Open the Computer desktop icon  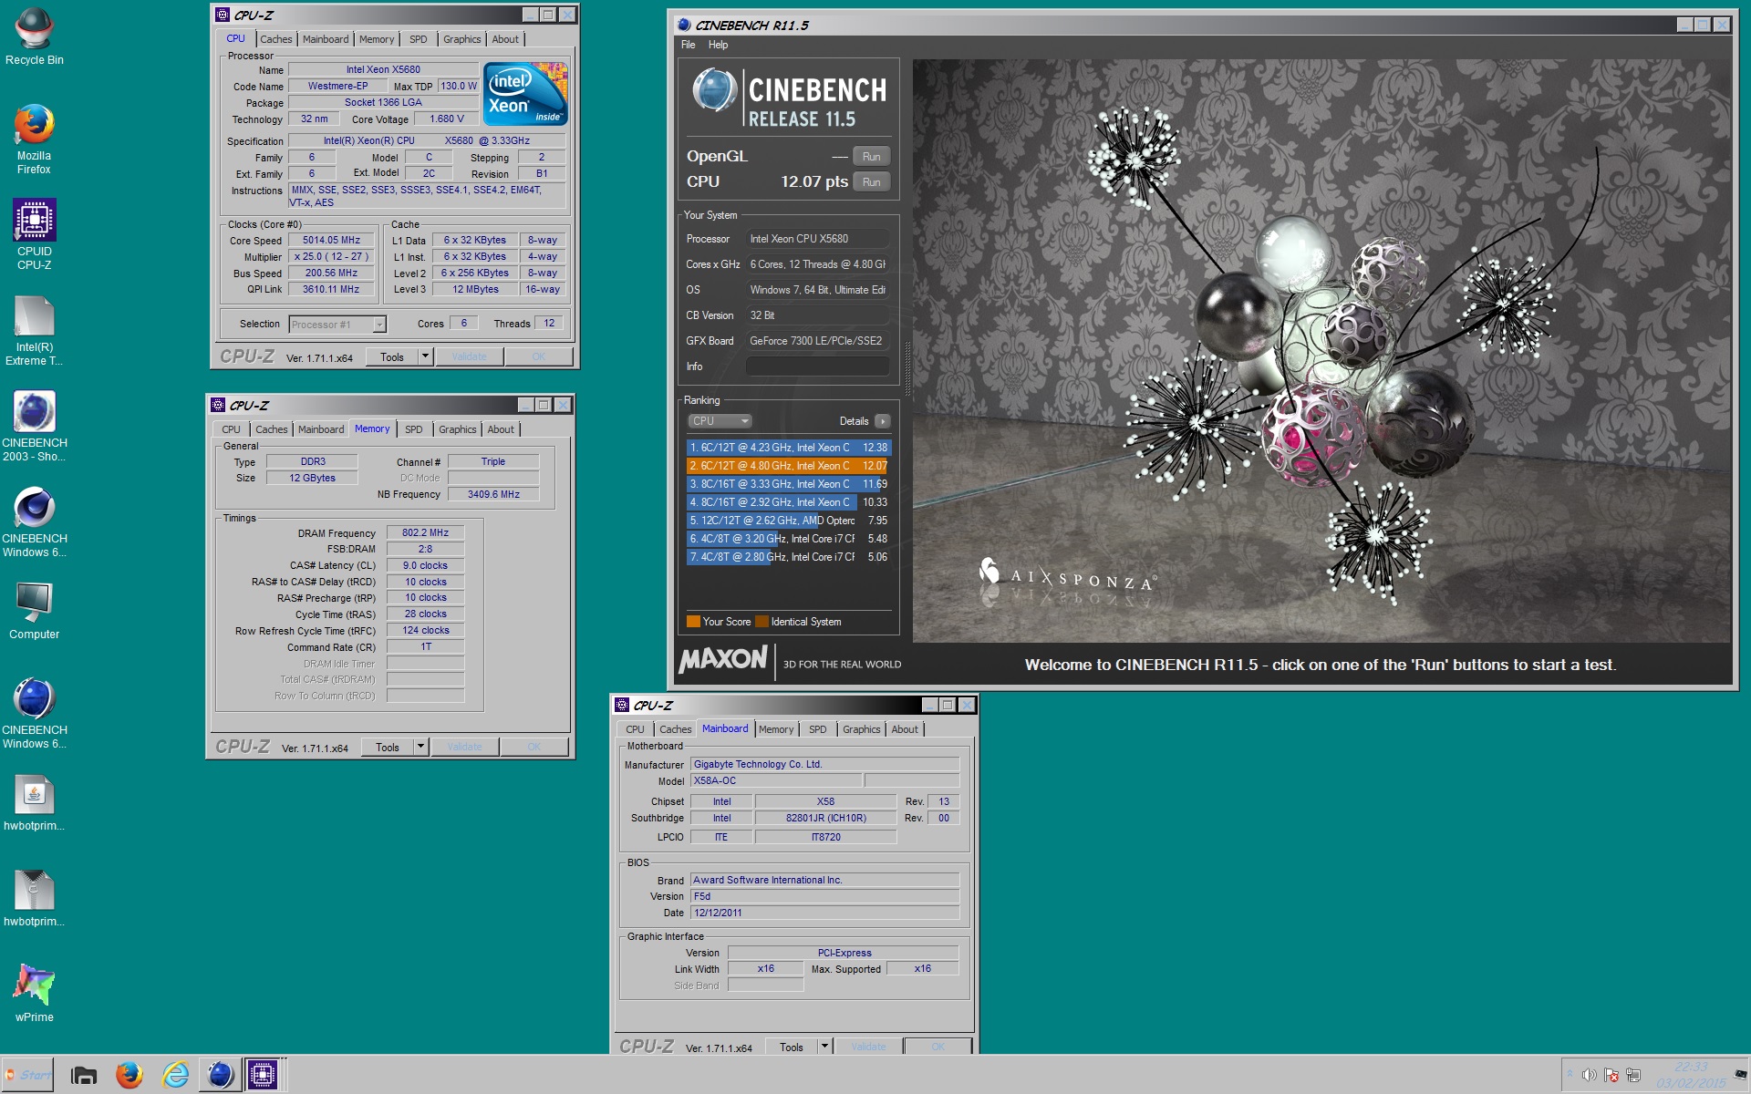pyautogui.click(x=35, y=609)
